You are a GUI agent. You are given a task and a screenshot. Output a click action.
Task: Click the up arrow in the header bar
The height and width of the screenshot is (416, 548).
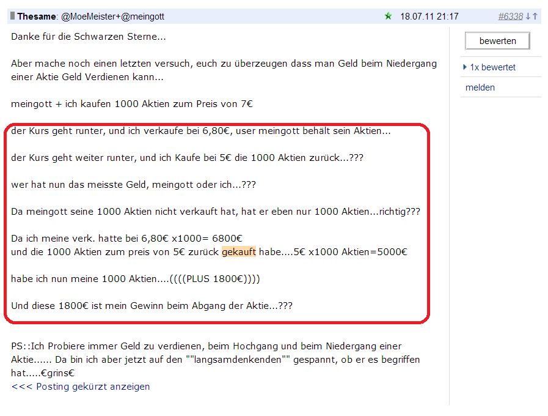click(x=535, y=16)
